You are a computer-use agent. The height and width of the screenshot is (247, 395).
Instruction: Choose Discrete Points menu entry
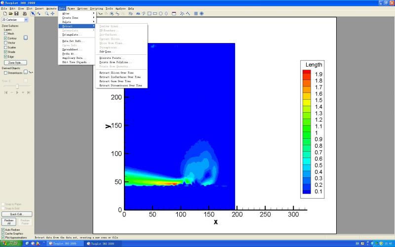(121, 58)
